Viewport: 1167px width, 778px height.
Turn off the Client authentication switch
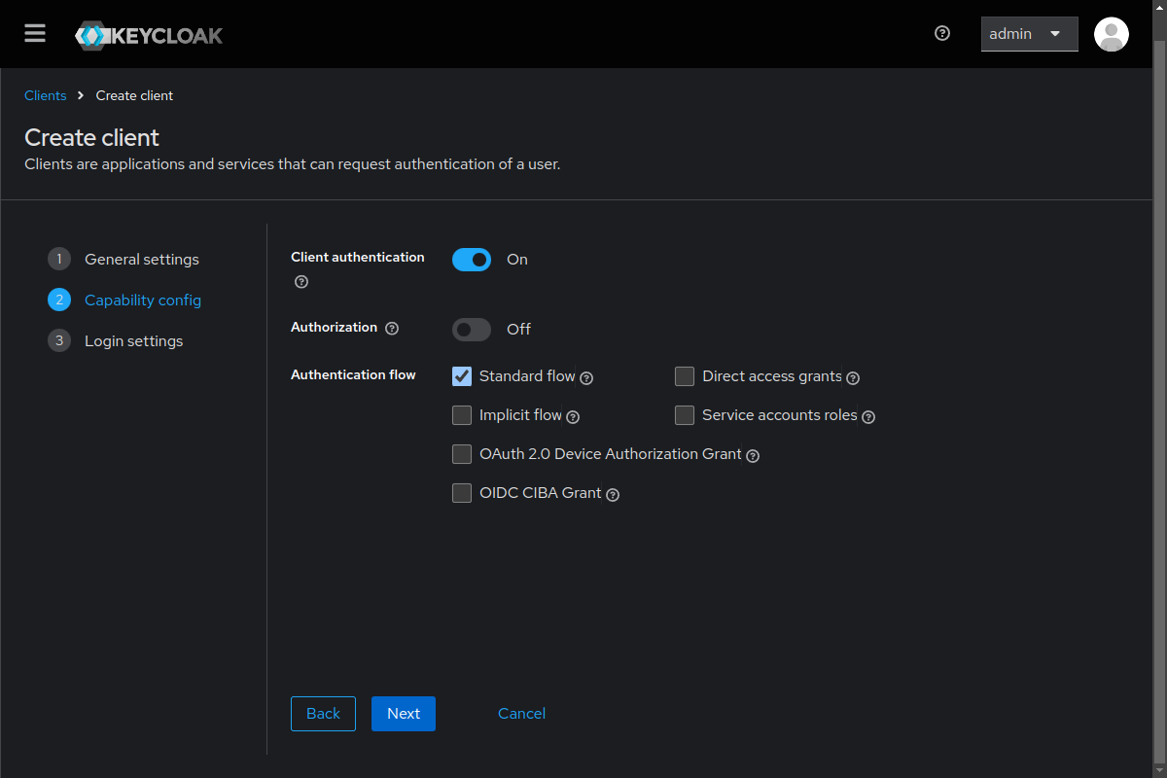click(x=472, y=260)
